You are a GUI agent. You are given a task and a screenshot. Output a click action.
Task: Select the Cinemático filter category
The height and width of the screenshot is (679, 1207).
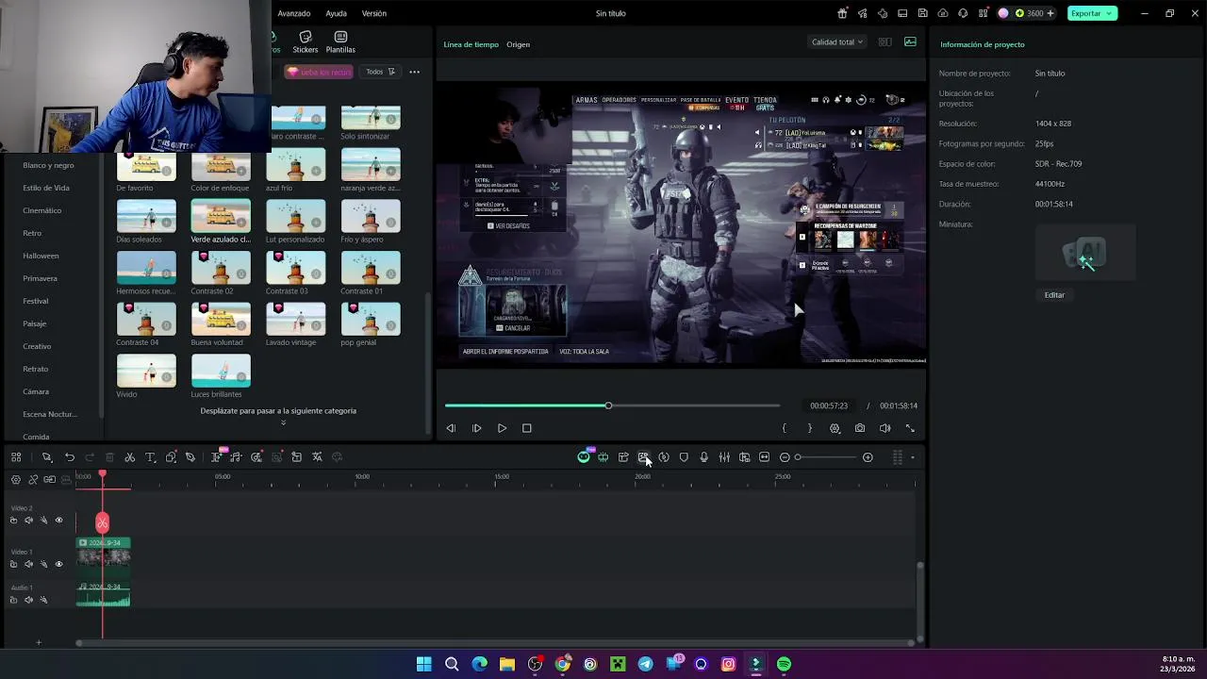41,210
